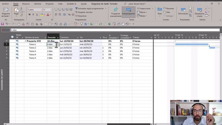
Task: Click Respetar vínculos
Action: pos(84,12)
